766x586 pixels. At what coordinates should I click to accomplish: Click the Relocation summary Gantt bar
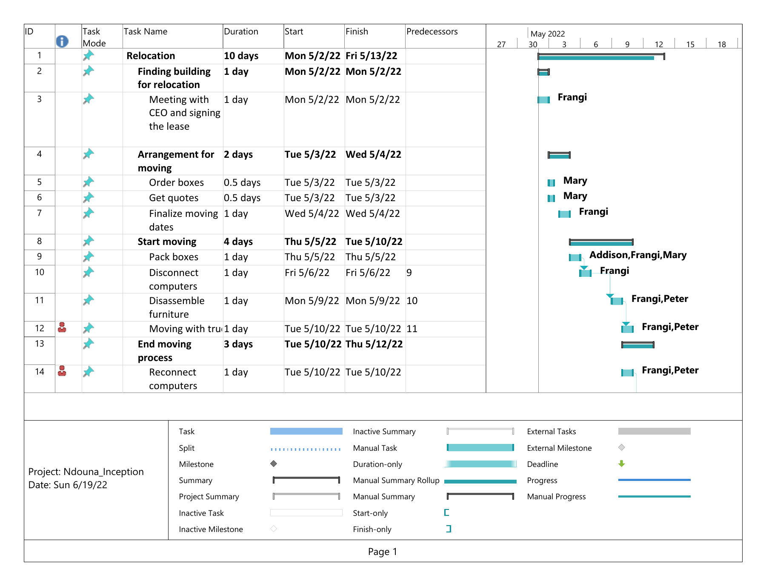[601, 56]
